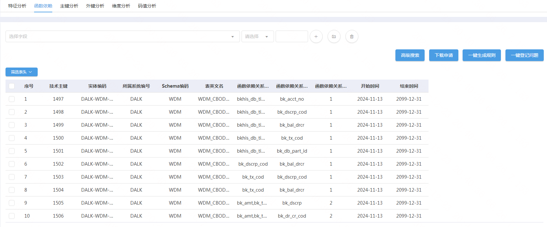Click the plus add-condition icon
This screenshot has width=547, height=227.
coord(316,36)
